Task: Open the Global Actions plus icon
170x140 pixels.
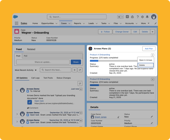Action: click(x=127, y=17)
